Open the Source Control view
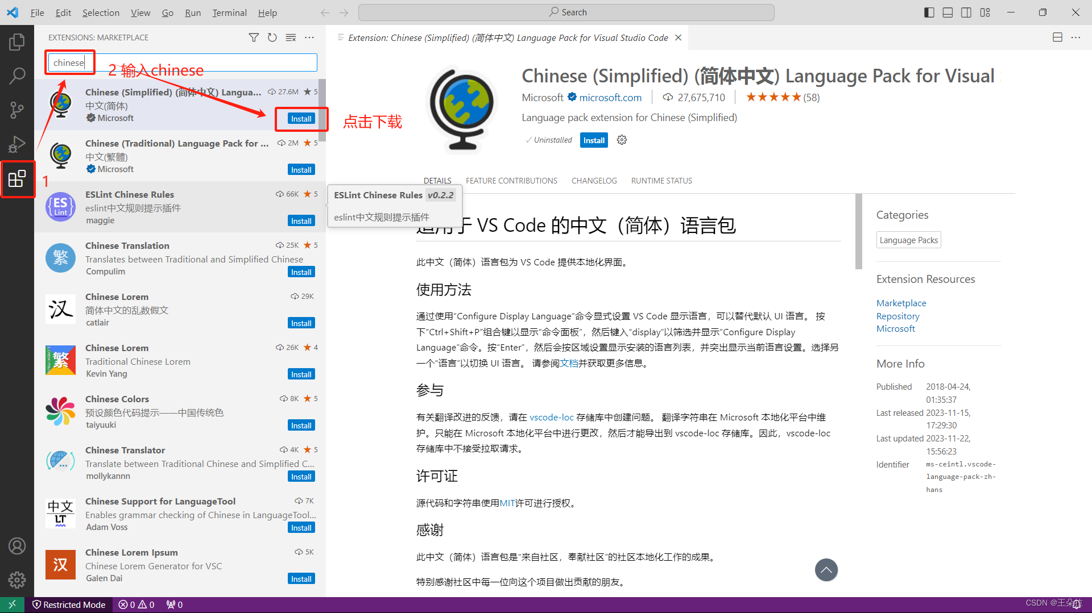 [x=17, y=110]
